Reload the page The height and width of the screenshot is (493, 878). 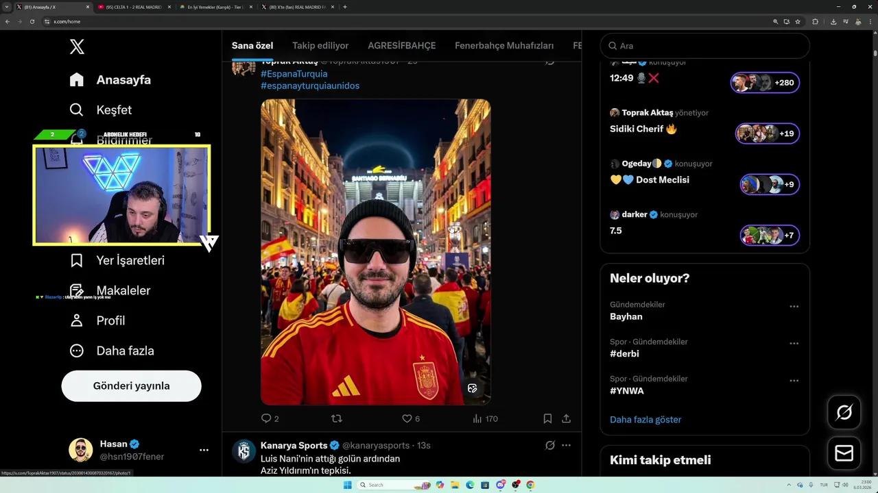tap(32, 21)
